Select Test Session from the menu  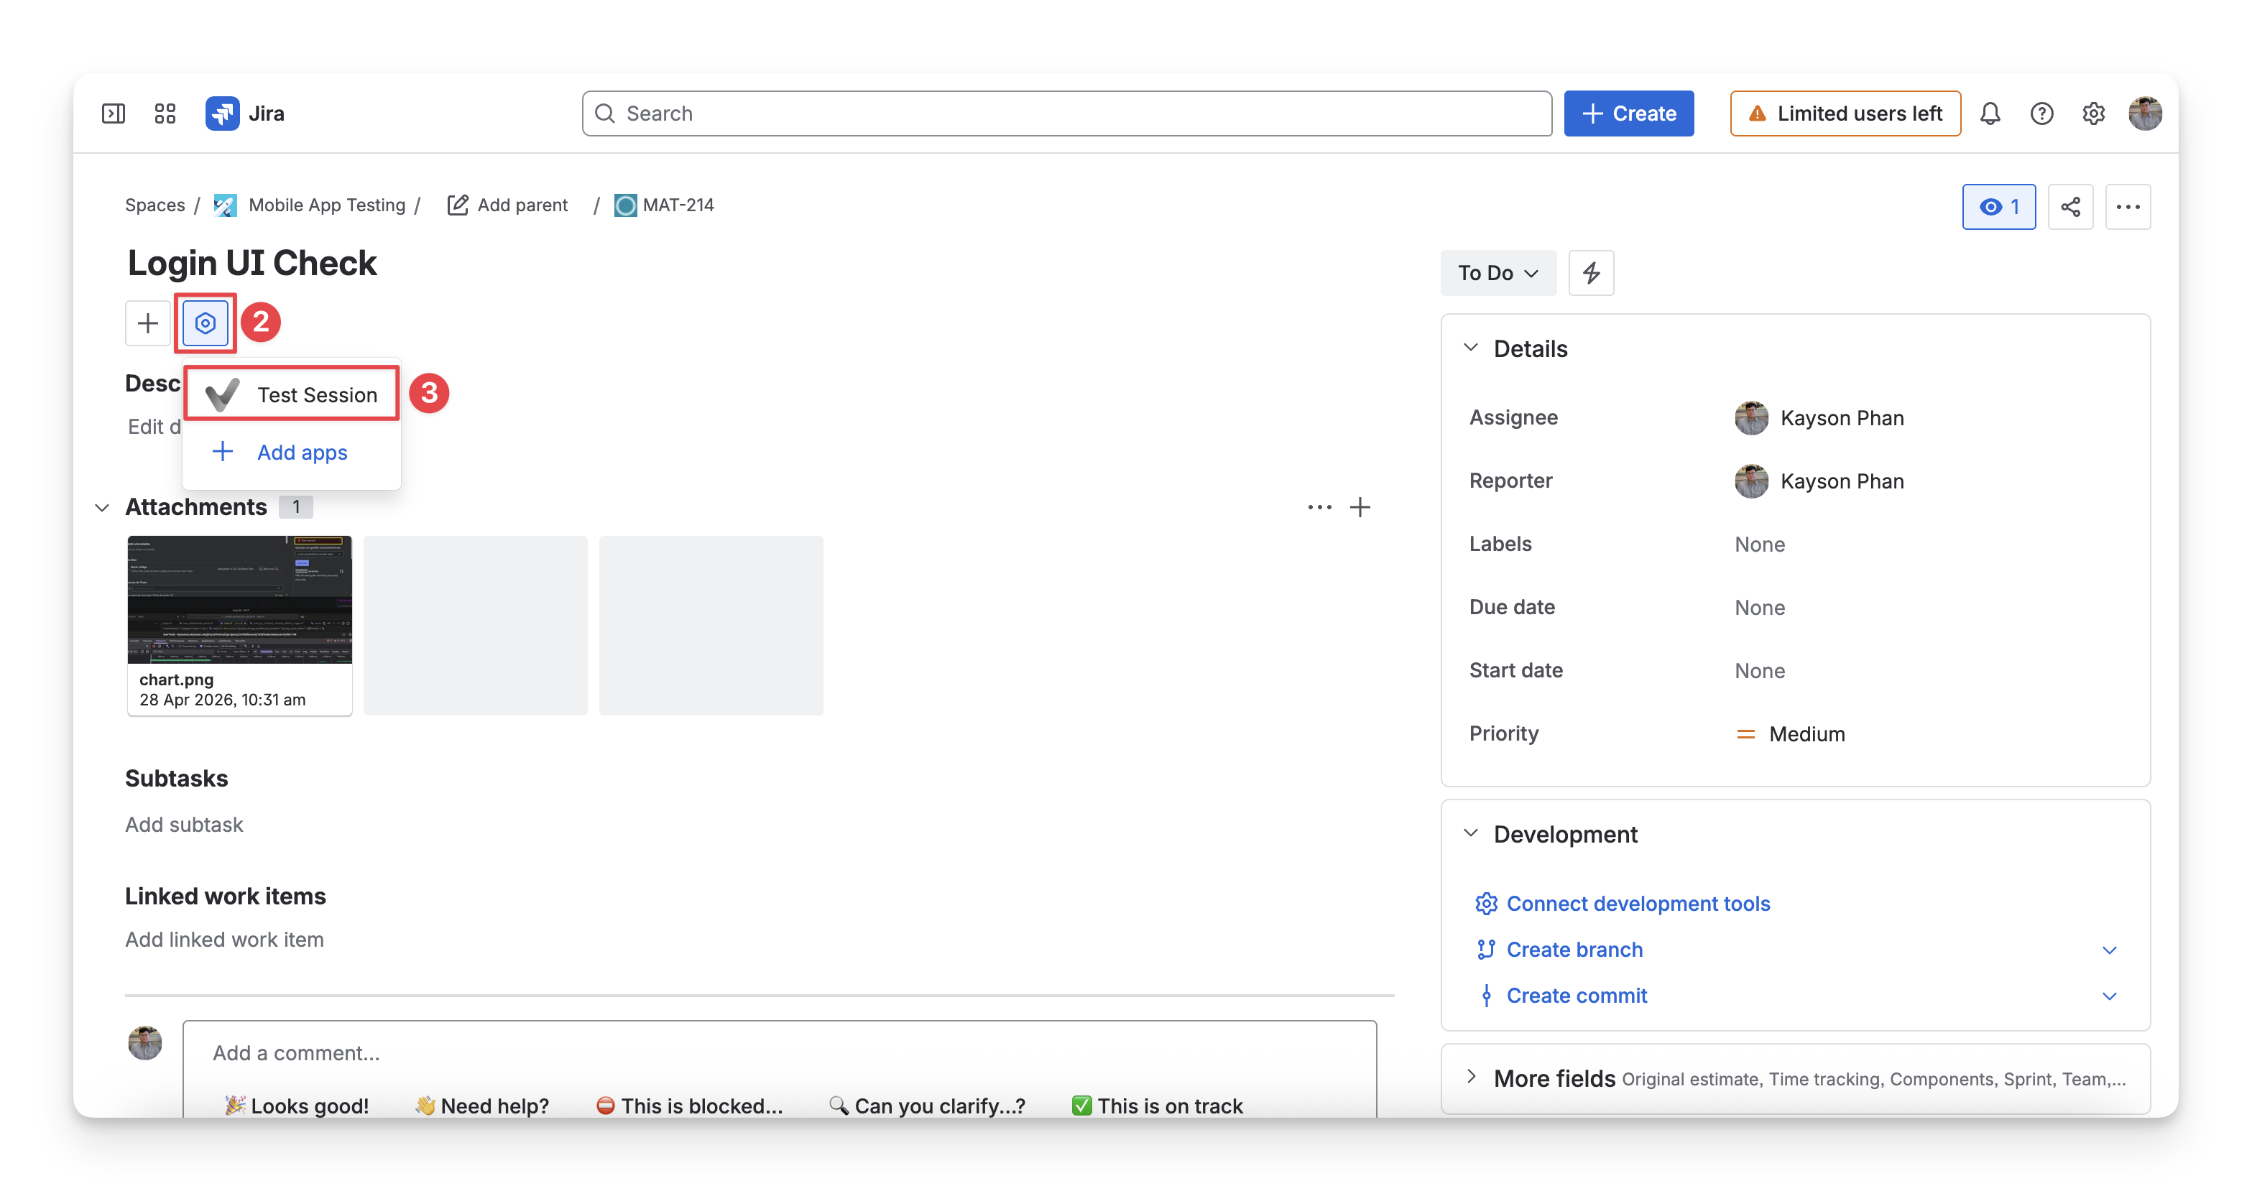(292, 394)
